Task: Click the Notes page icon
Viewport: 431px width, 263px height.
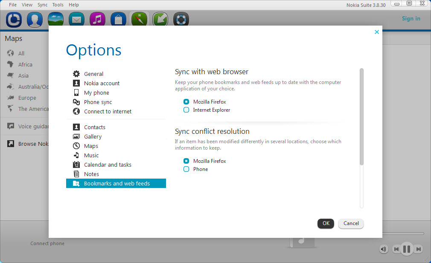Action: (76, 174)
